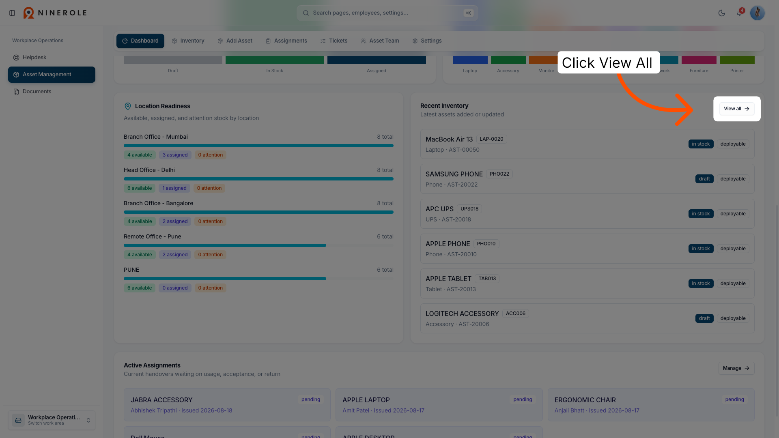Image resolution: width=779 pixels, height=438 pixels.
Task: Open user profile avatar
Action: (757, 13)
